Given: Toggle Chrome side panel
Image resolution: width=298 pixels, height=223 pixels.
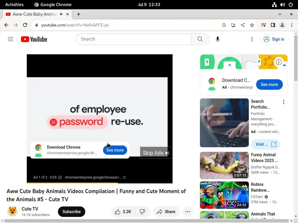Looking at the screenshot, I should pos(273,25).
